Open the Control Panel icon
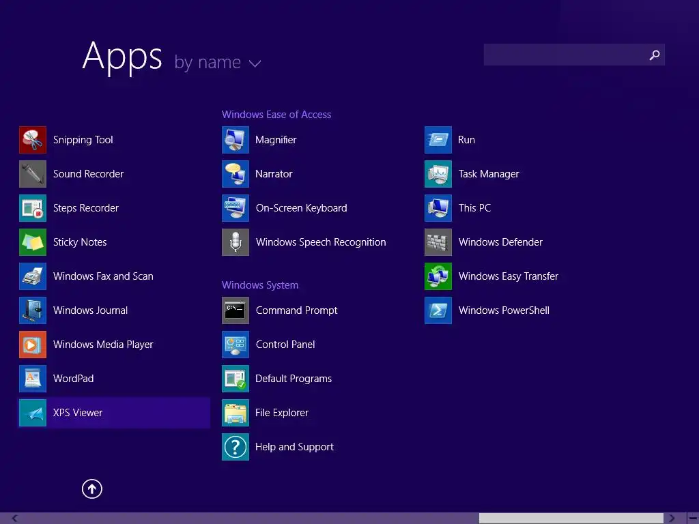Screen dimensions: 699x524 236,345
